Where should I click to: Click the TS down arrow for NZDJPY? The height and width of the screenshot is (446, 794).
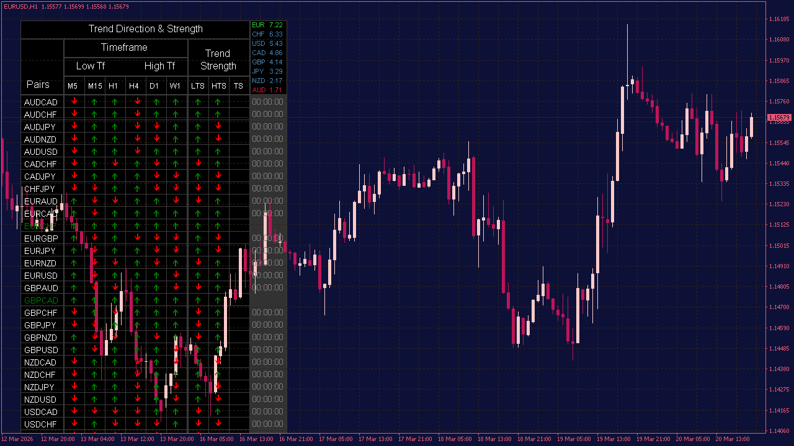(x=238, y=387)
